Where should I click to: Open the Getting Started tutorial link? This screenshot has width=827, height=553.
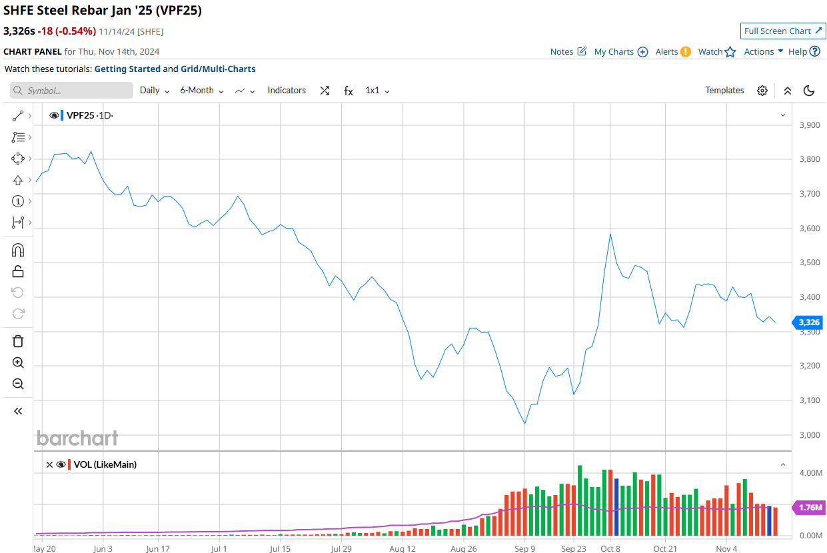(127, 69)
